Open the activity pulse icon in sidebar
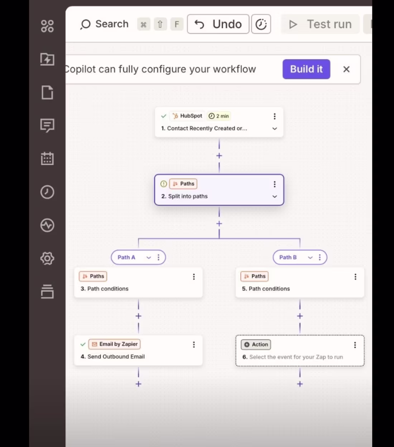Screen dimensions: 394x447 (x=47, y=225)
